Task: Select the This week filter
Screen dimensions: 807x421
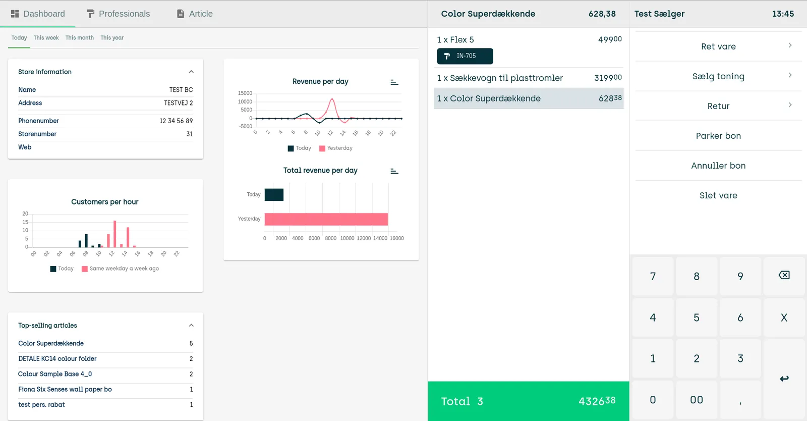Action: [x=46, y=38]
